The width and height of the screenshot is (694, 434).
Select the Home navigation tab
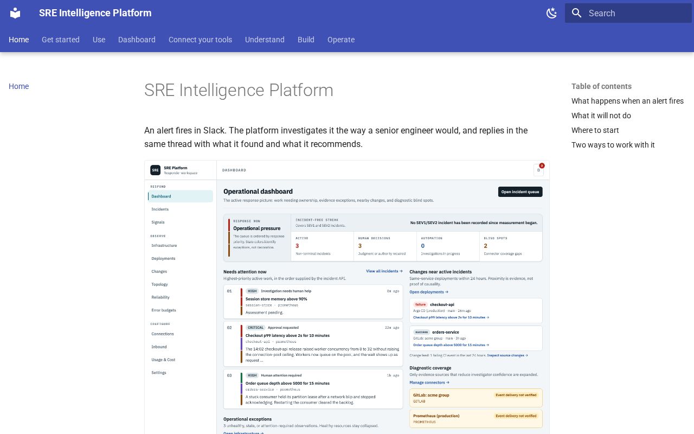[x=19, y=40]
